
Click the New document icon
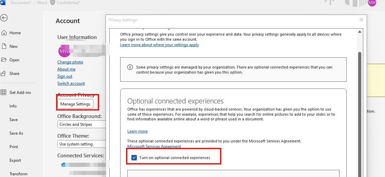4,46
